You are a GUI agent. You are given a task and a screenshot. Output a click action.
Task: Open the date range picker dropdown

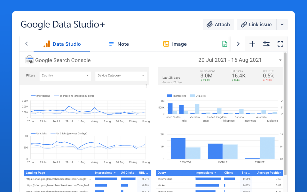pos(280,60)
